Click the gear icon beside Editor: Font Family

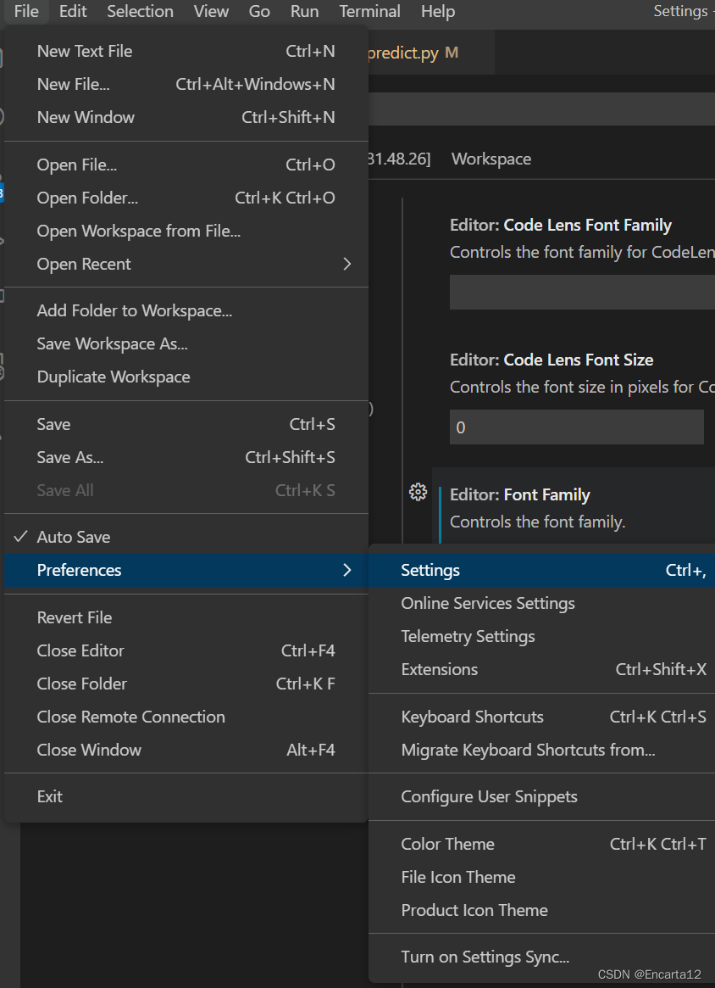(x=418, y=492)
